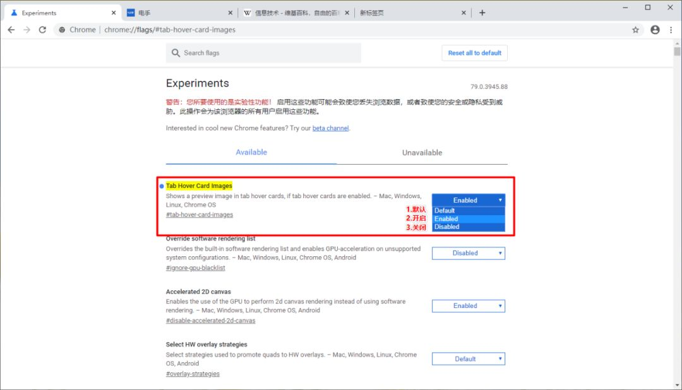Close the 电手 tab
The height and width of the screenshot is (390, 682).
coord(230,13)
